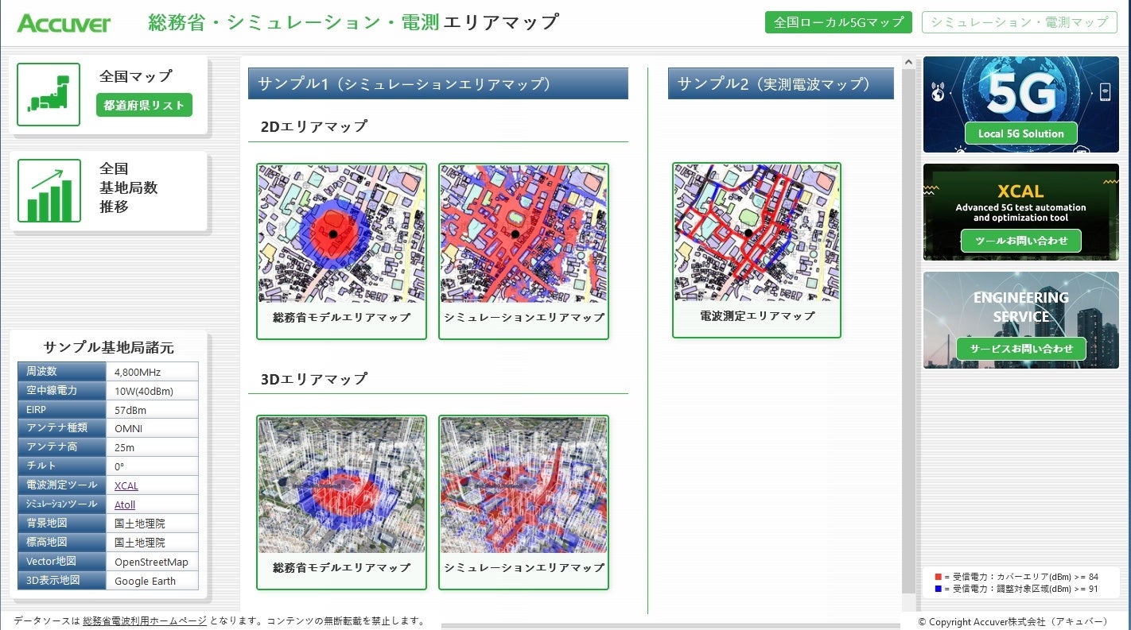
Task: Click the XCAL 5G test automation banner
Action: coord(1020,211)
